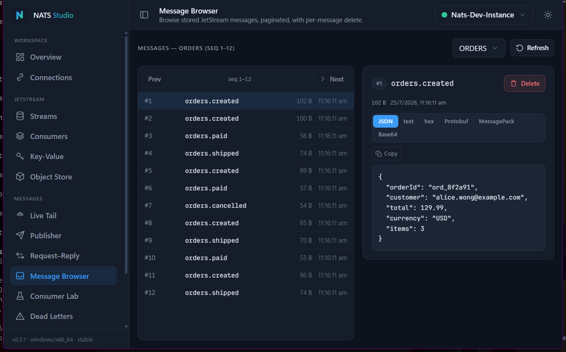Image resolution: width=566 pixels, height=352 pixels.
Task: Click the refresh arrow icon in Refresh
Action: (x=520, y=48)
